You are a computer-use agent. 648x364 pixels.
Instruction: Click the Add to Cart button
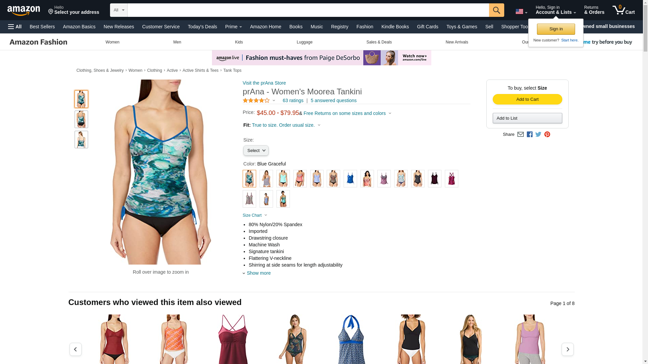pos(527,99)
